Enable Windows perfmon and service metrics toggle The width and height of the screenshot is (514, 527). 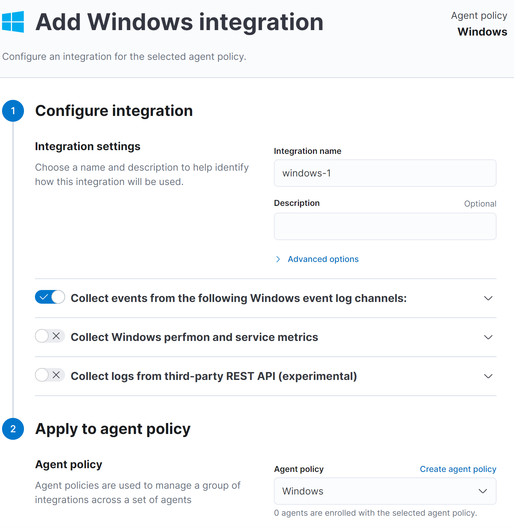[50, 336]
